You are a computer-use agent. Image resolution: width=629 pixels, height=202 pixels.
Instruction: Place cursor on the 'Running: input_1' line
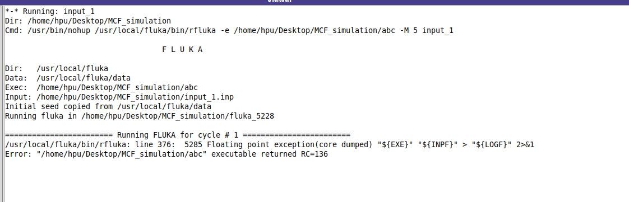click(50, 11)
